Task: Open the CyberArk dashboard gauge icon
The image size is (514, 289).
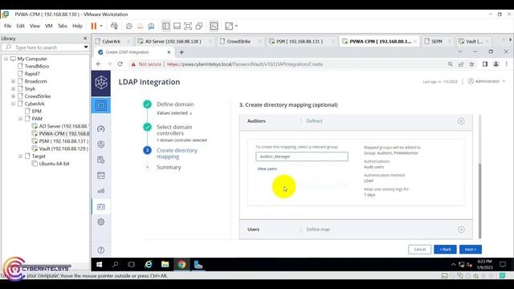Action: [101, 128]
